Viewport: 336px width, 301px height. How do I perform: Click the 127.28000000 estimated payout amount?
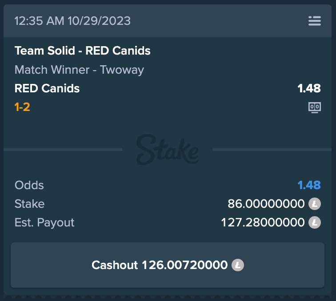pos(263,222)
